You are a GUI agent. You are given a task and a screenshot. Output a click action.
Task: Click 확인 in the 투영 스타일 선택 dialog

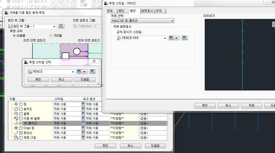click(38, 79)
